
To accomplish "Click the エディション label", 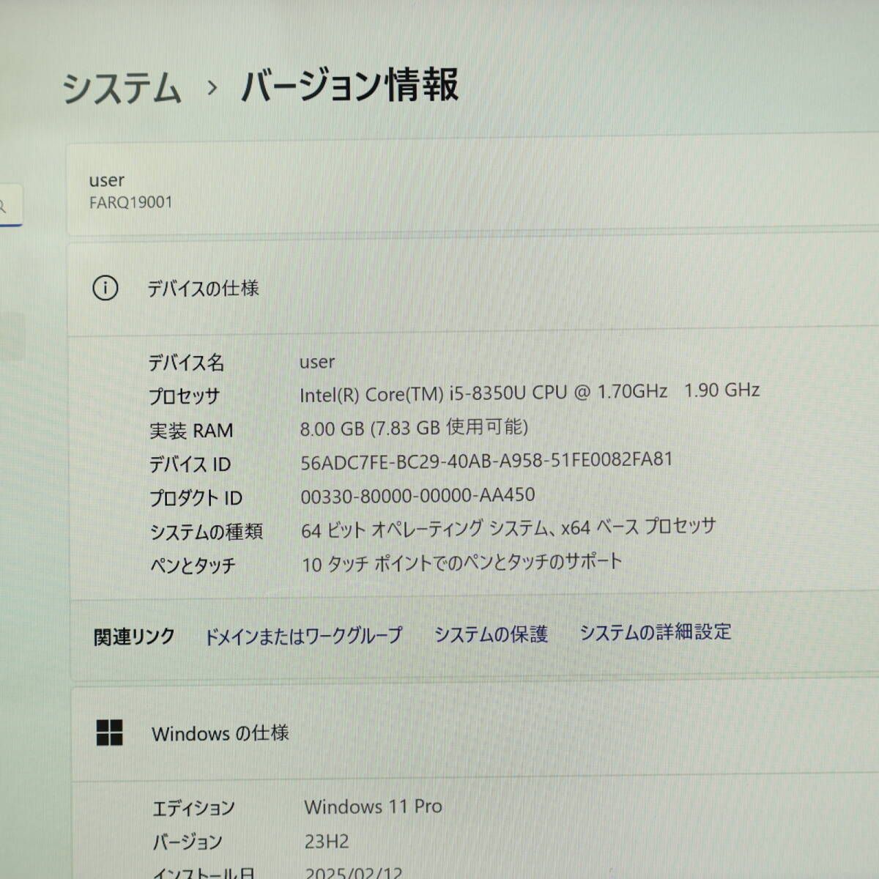I will [x=193, y=808].
